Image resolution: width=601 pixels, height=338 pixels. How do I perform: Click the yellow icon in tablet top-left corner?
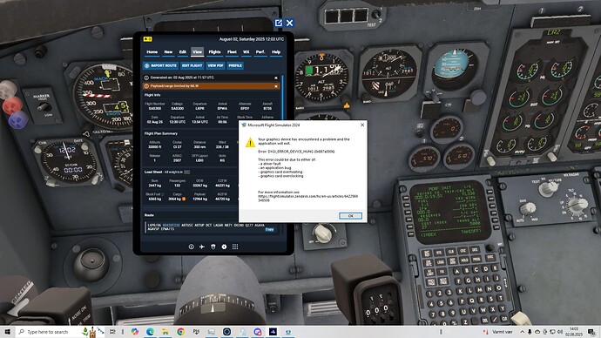[x=147, y=39]
